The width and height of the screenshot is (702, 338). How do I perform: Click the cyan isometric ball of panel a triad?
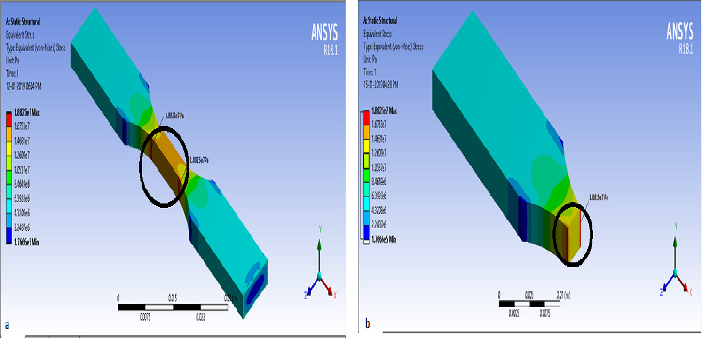(319, 275)
